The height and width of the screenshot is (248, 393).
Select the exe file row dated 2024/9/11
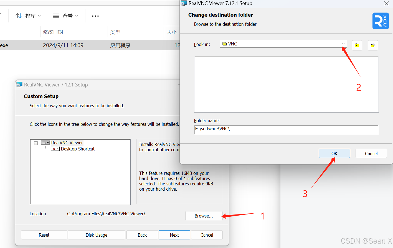[90, 45]
